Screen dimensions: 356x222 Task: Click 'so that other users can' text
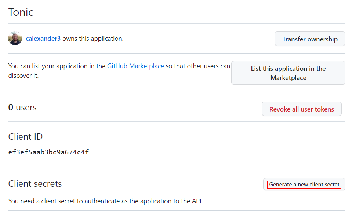[x=198, y=66]
